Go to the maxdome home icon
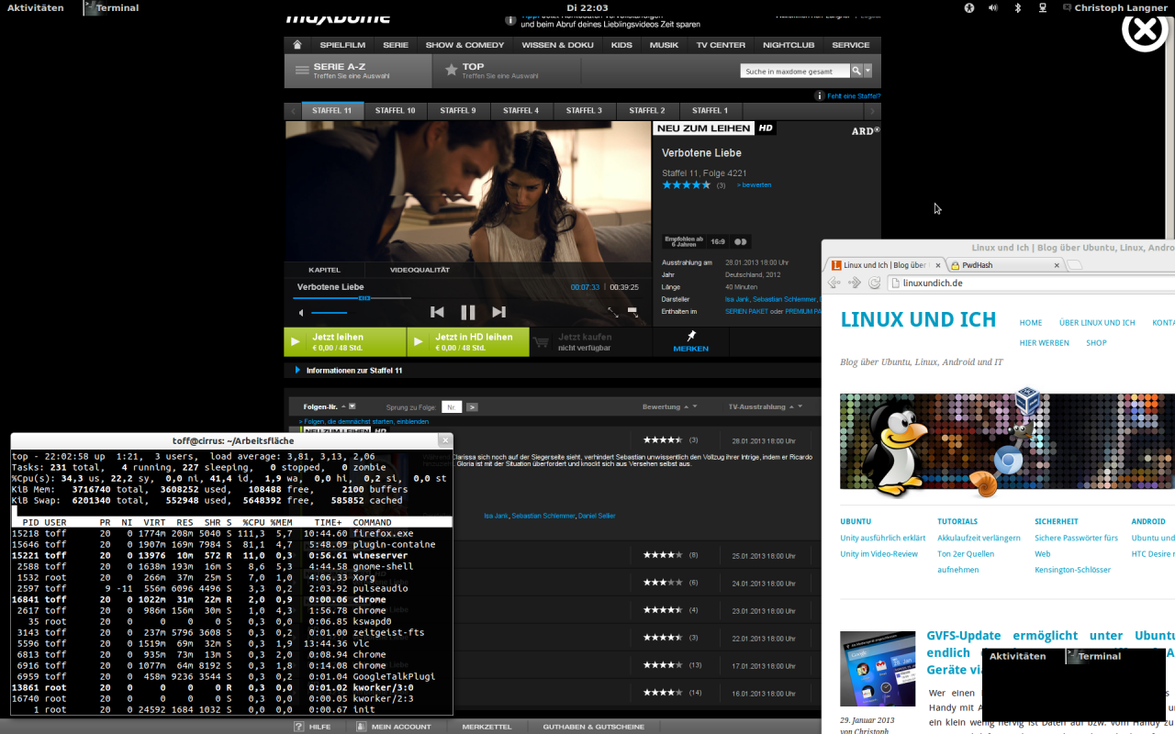1175x734 pixels. click(297, 45)
